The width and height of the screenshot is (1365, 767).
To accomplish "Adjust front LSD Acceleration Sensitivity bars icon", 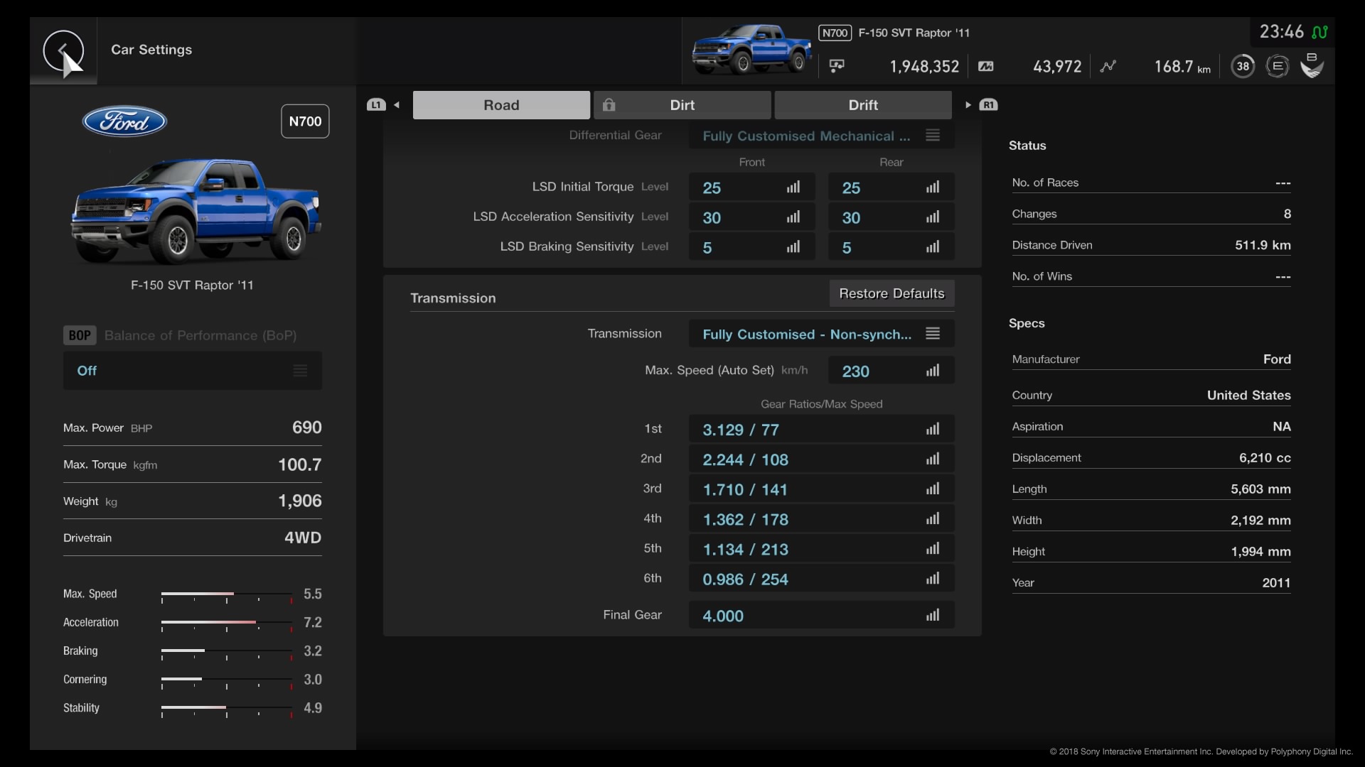I will (793, 217).
